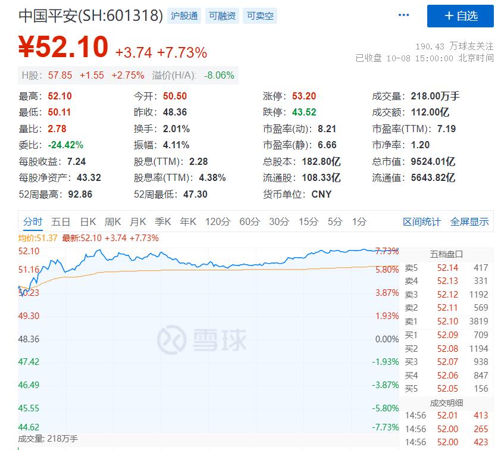This screenshot has width=501, height=450.
Task: Click the 可卖空 tag
Action: pos(260,16)
